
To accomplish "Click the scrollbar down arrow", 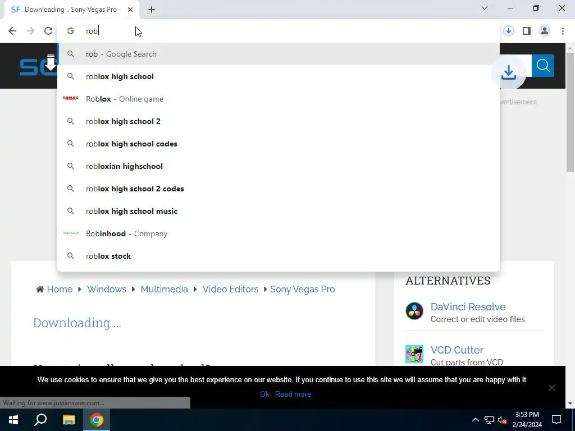I will click(x=571, y=404).
